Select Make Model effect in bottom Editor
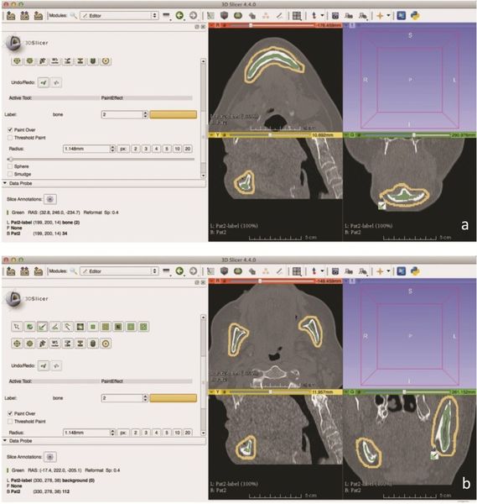Viewport: 477px width, 504px height. click(x=93, y=344)
